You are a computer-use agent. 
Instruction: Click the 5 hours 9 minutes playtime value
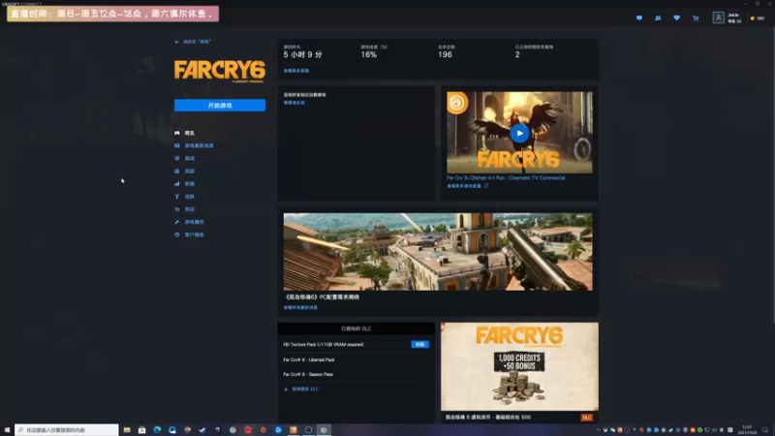pyautogui.click(x=302, y=55)
